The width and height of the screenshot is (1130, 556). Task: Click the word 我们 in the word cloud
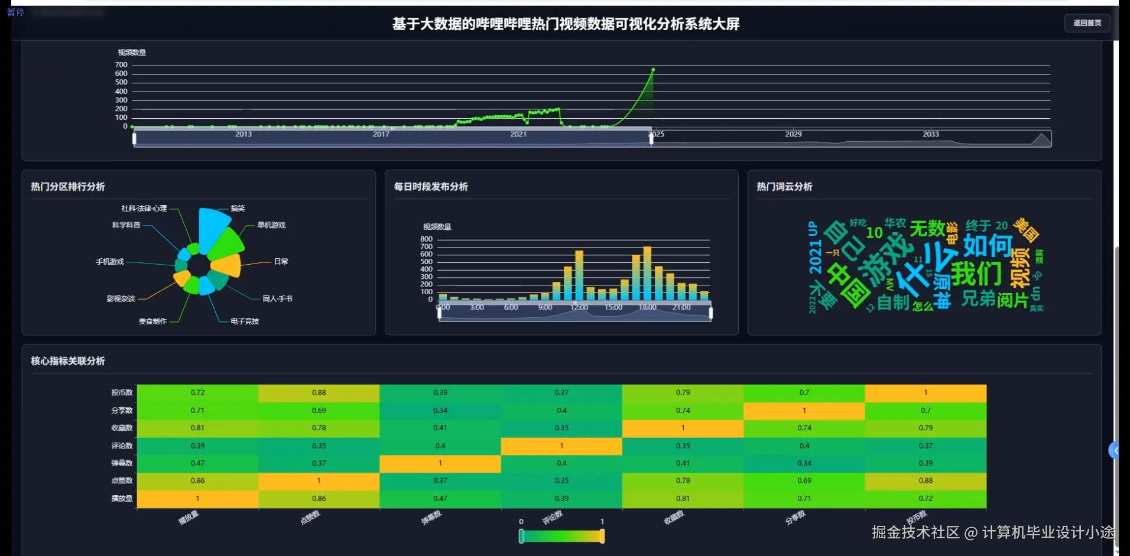(x=976, y=273)
